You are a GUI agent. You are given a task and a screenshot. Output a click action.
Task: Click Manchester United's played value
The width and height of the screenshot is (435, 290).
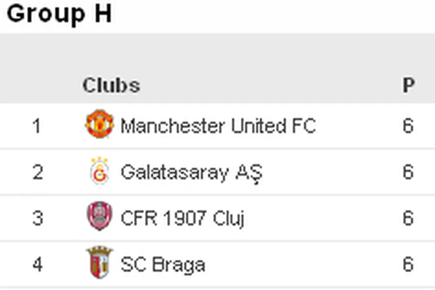coord(408,126)
